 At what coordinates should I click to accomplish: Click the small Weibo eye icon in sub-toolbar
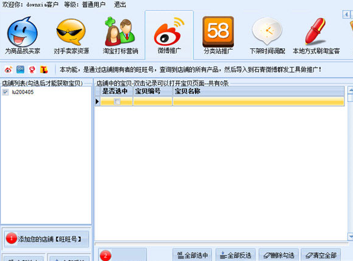click(x=8, y=69)
